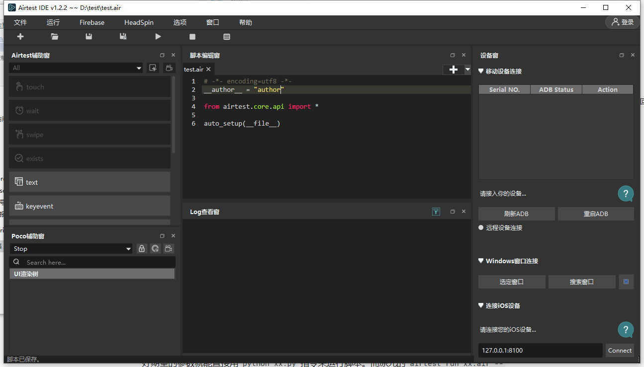
Task: Open a script with the folder icon
Action: click(x=55, y=37)
